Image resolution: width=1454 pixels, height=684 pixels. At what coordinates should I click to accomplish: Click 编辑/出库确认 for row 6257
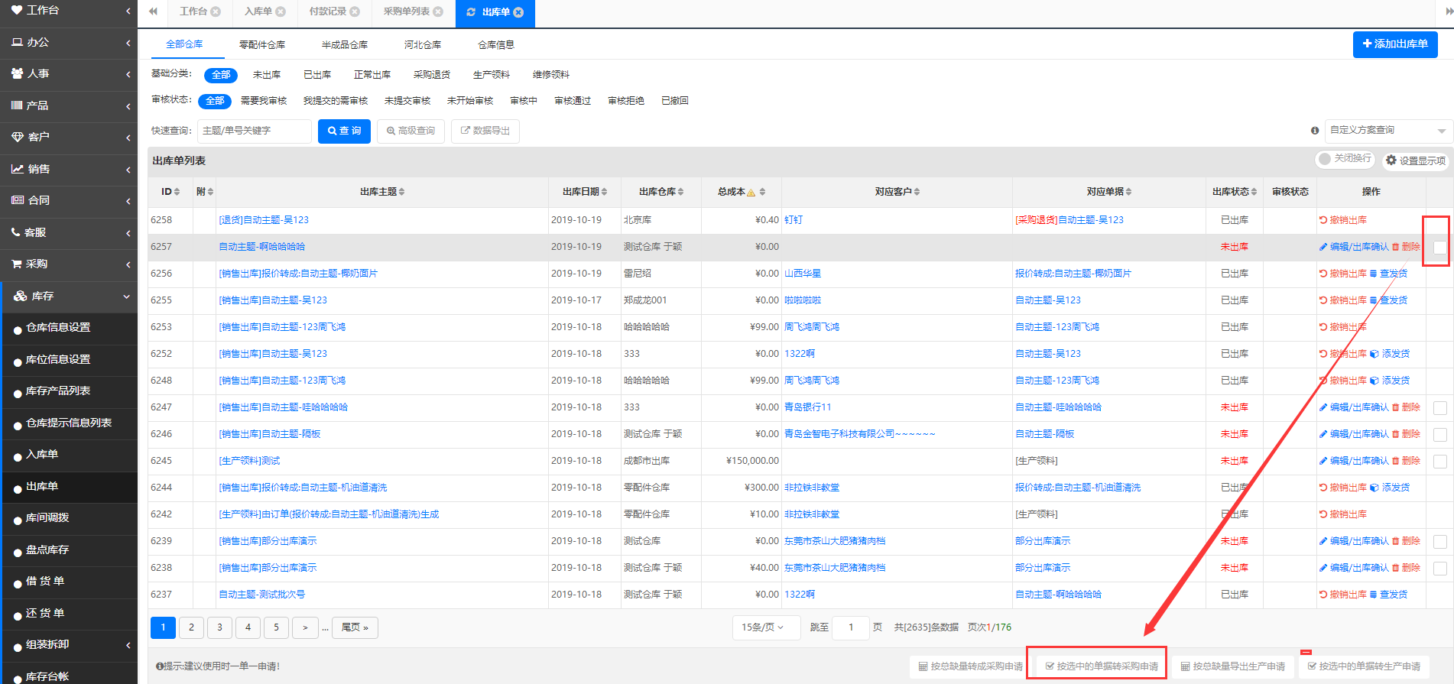tap(1354, 247)
